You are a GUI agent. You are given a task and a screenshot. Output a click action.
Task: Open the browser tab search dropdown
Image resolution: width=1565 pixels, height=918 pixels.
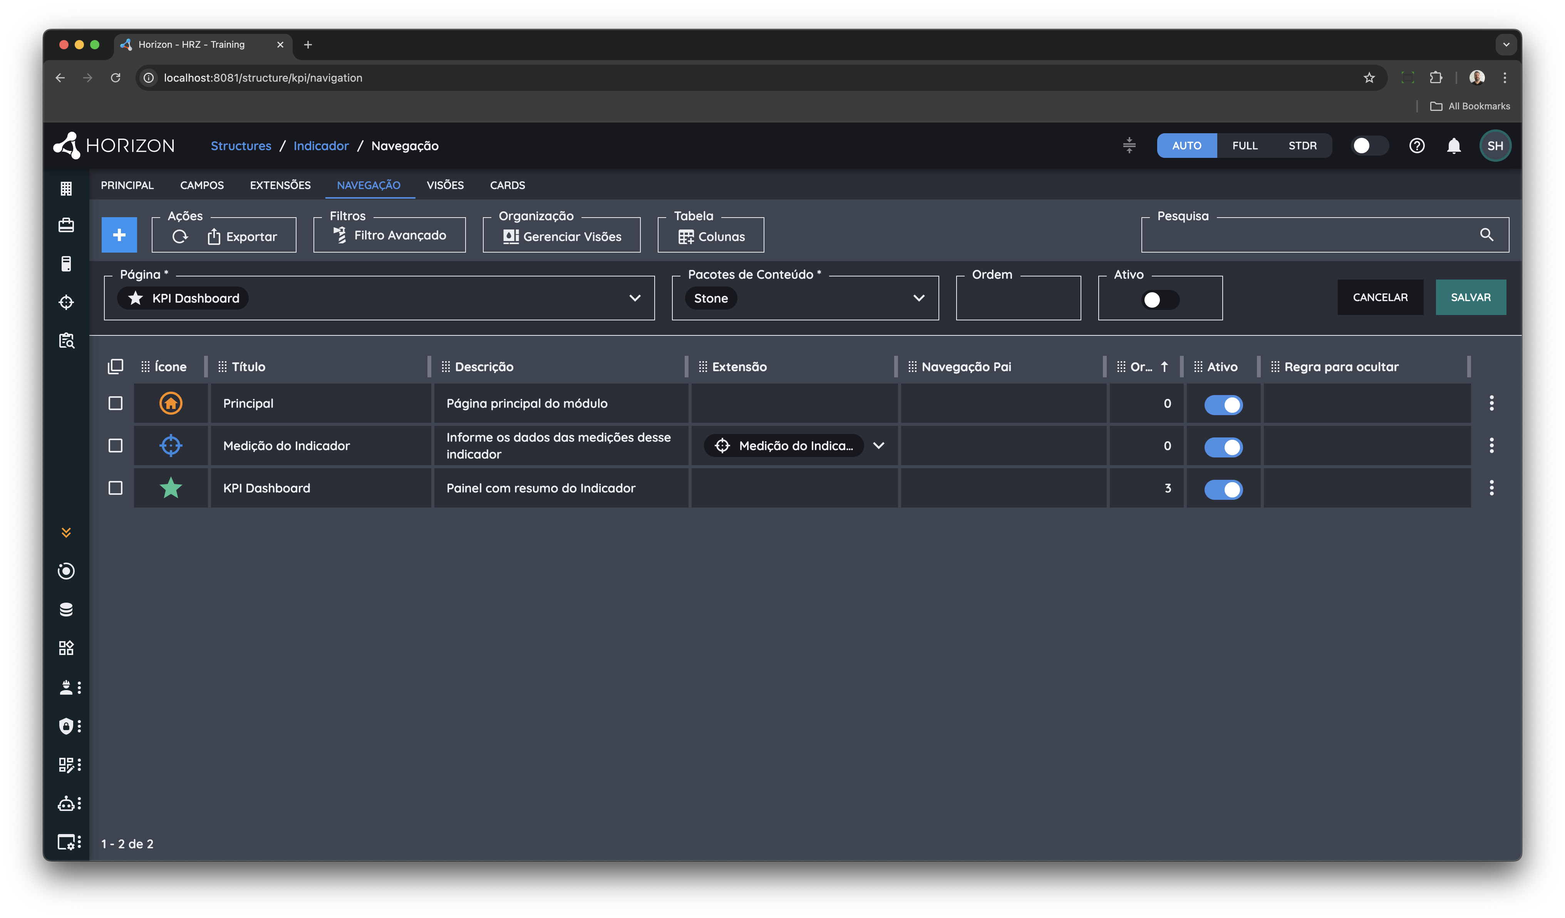[1505, 45]
